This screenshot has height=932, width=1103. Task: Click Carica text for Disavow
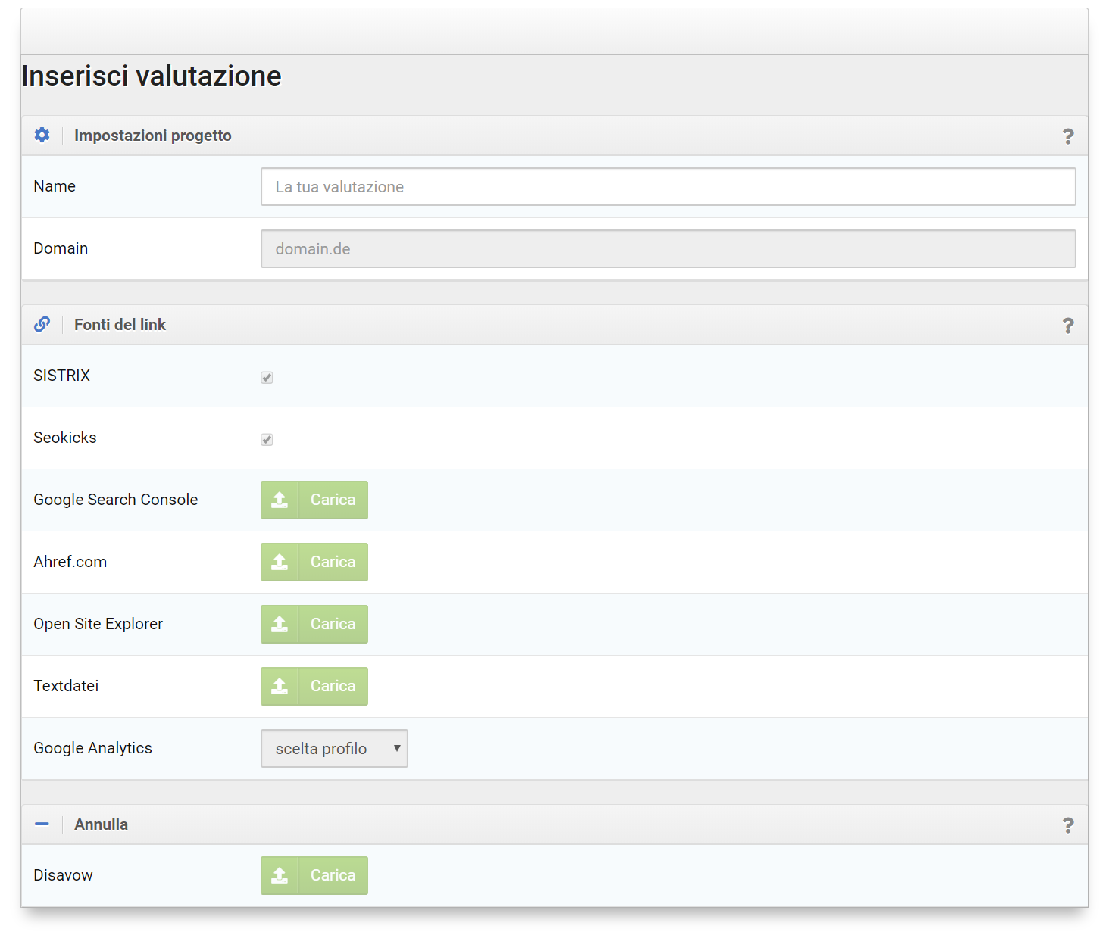333,875
